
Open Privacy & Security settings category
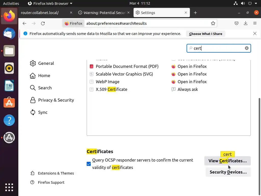[56, 100]
